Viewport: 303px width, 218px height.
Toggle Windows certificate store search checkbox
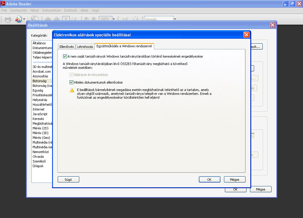point(65,56)
